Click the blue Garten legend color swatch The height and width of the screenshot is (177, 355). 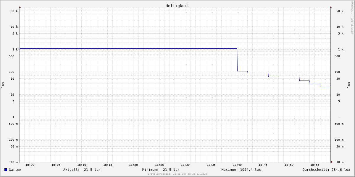(6, 170)
